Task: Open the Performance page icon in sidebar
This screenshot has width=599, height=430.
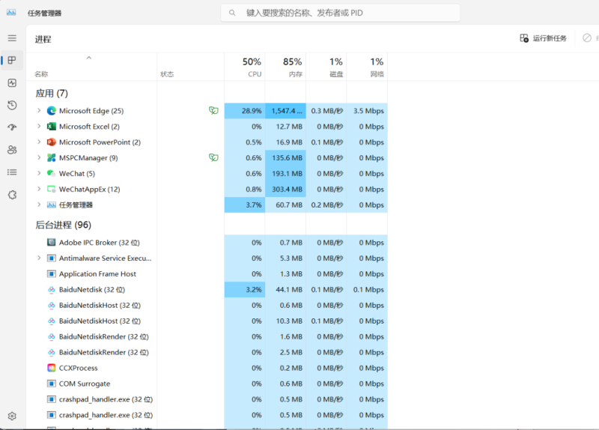Action: [x=12, y=83]
